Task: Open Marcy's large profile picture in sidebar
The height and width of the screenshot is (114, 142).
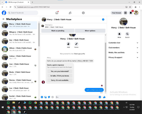Action: click(124, 22)
